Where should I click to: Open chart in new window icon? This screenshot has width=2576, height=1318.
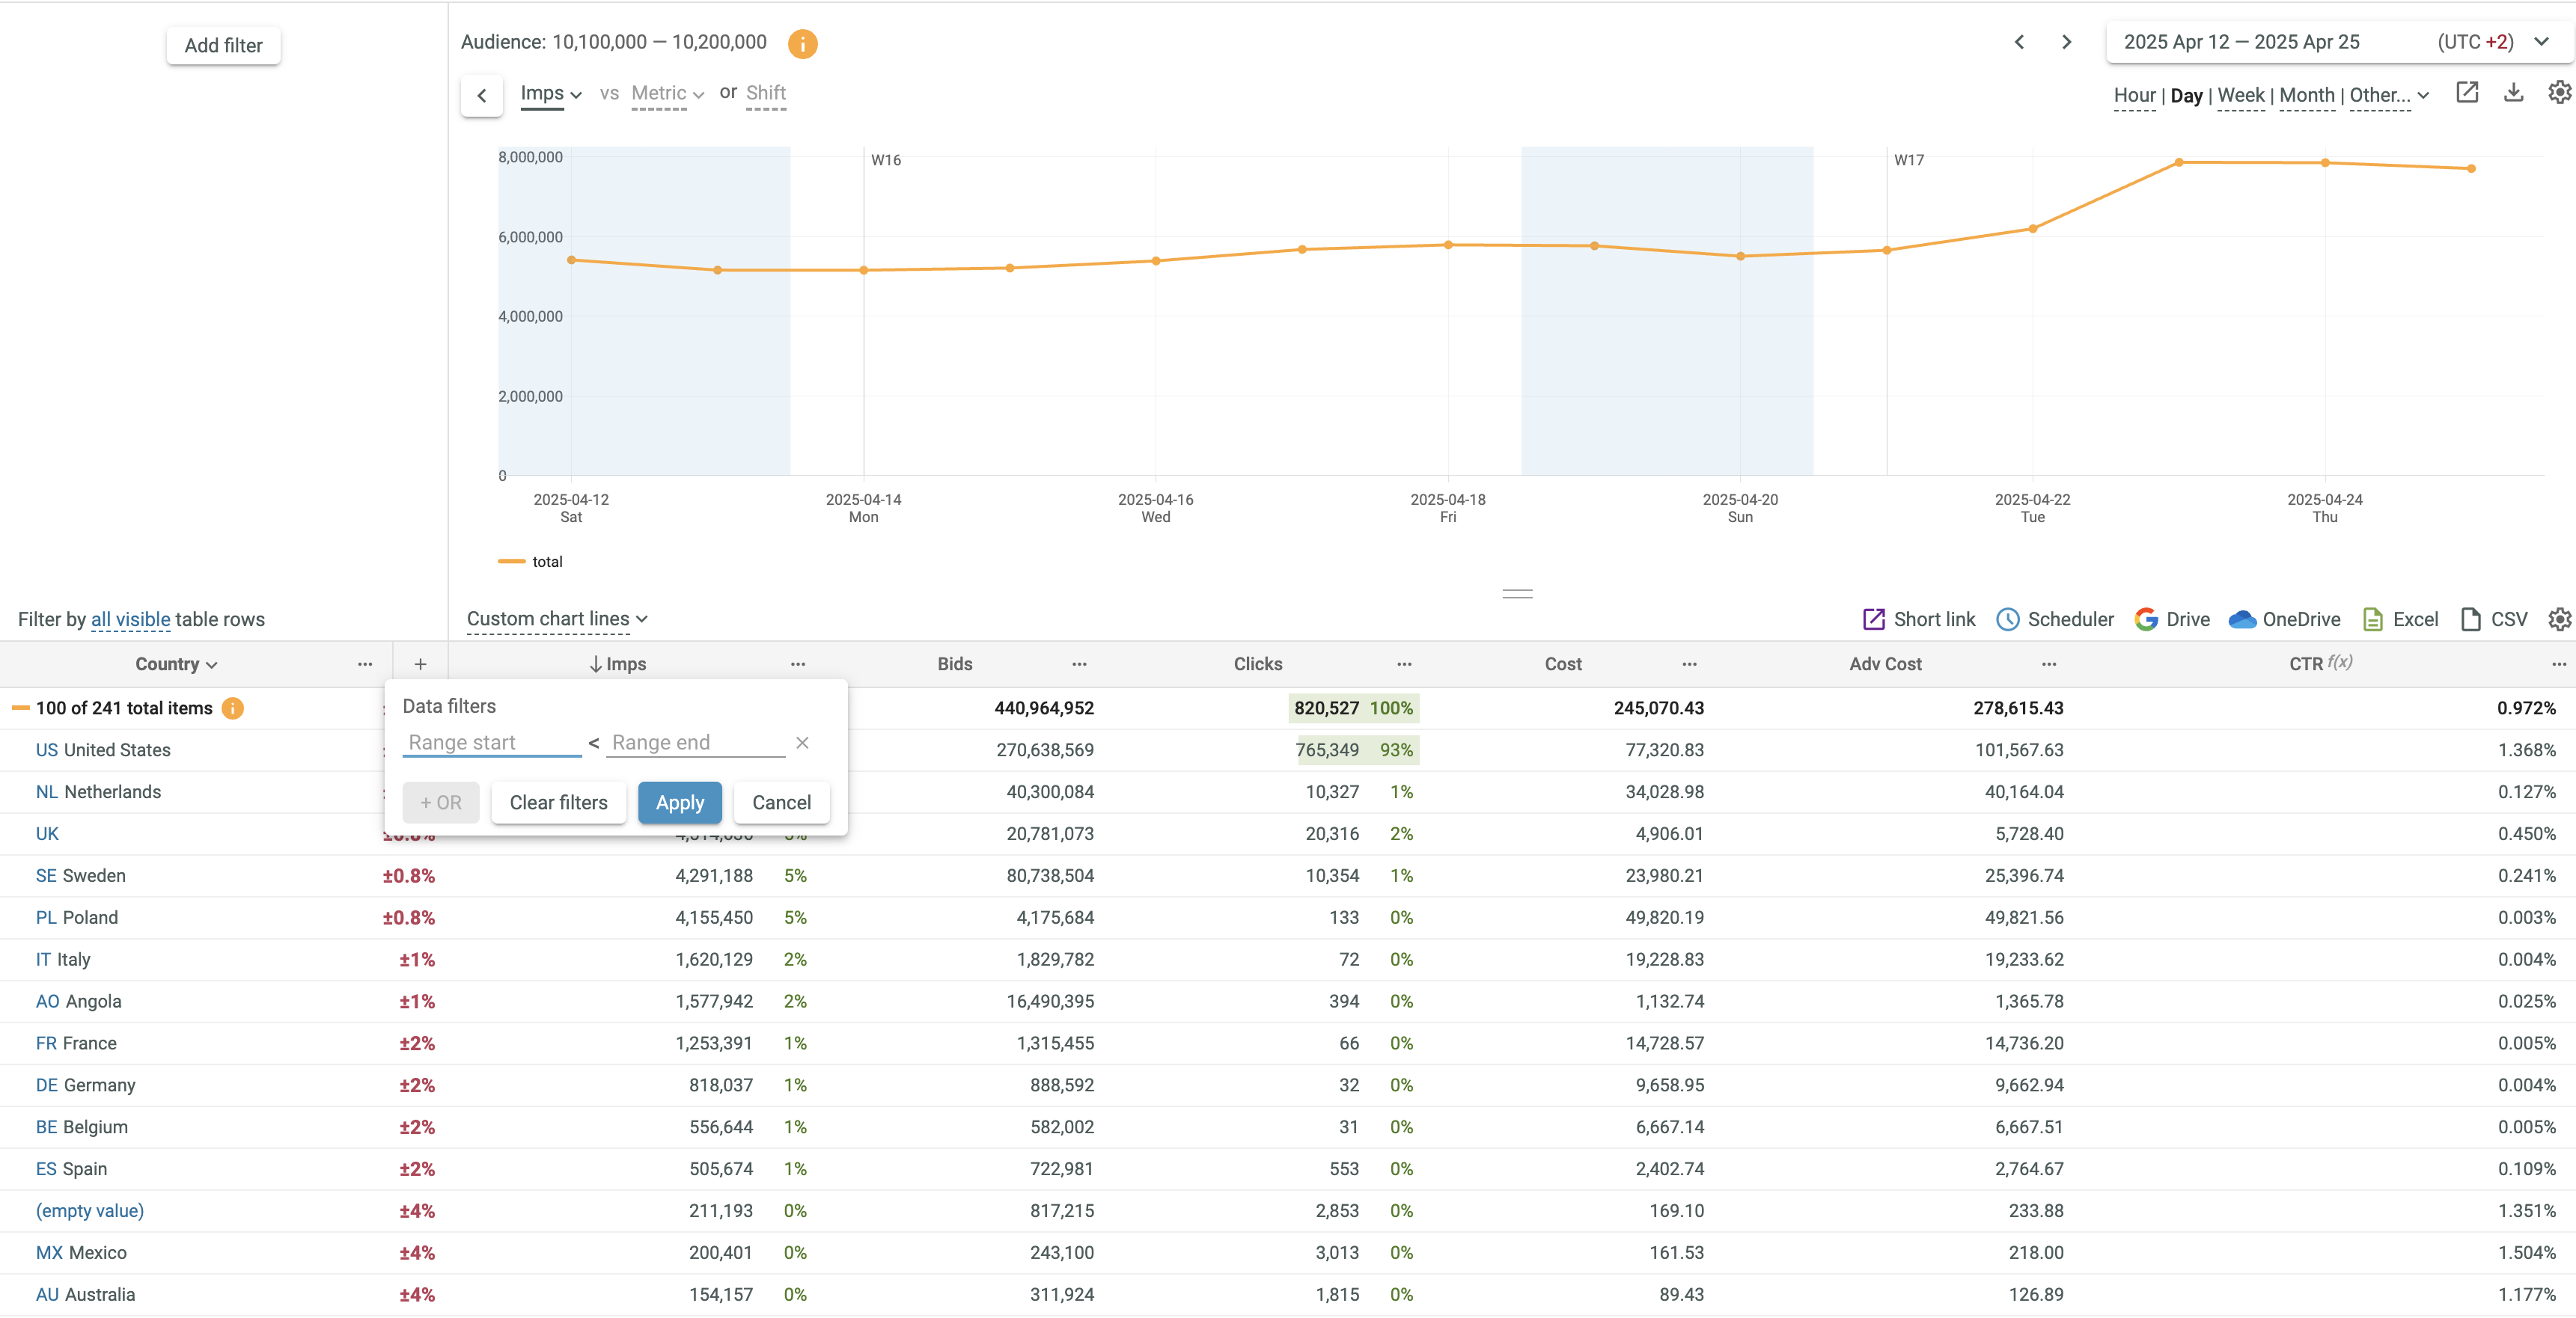pyautogui.click(x=2467, y=93)
